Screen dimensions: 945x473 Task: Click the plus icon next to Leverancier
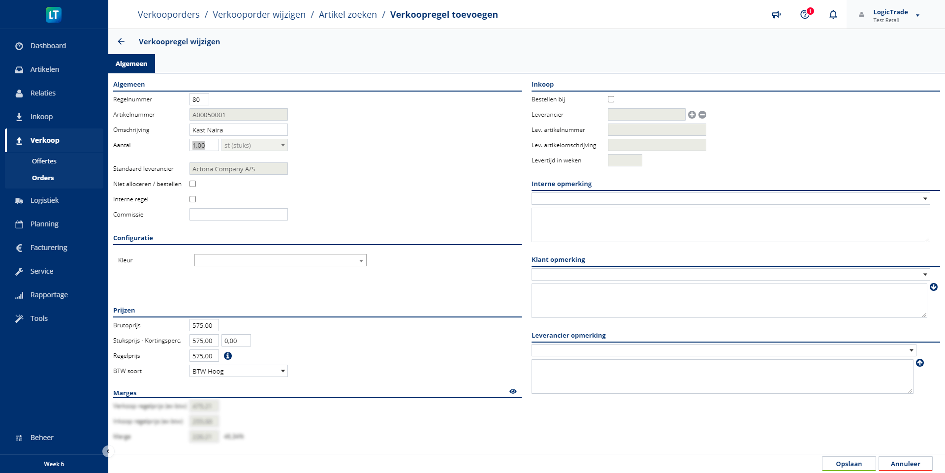[x=692, y=115]
